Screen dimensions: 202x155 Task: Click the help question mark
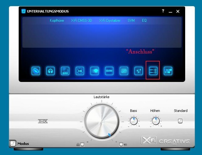(x=163, y=11)
